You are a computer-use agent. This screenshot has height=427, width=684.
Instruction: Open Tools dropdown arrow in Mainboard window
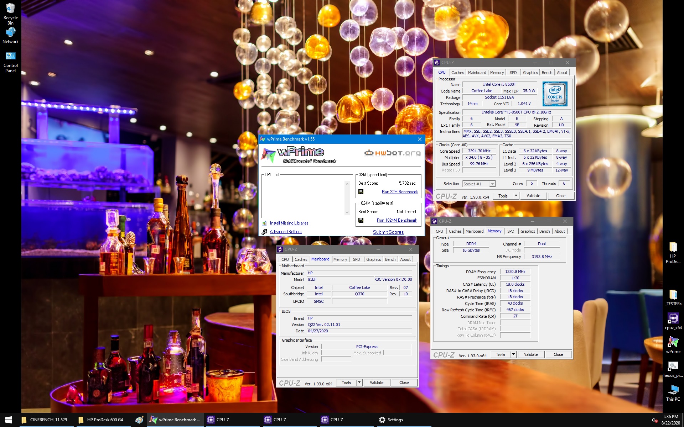pos(359,383)
